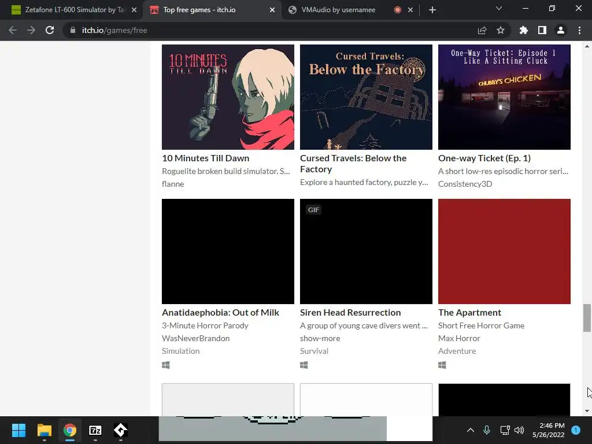This screenshot has width=592, height=444.
Task: Show hidden system tray icons
Action: point(471,430)
